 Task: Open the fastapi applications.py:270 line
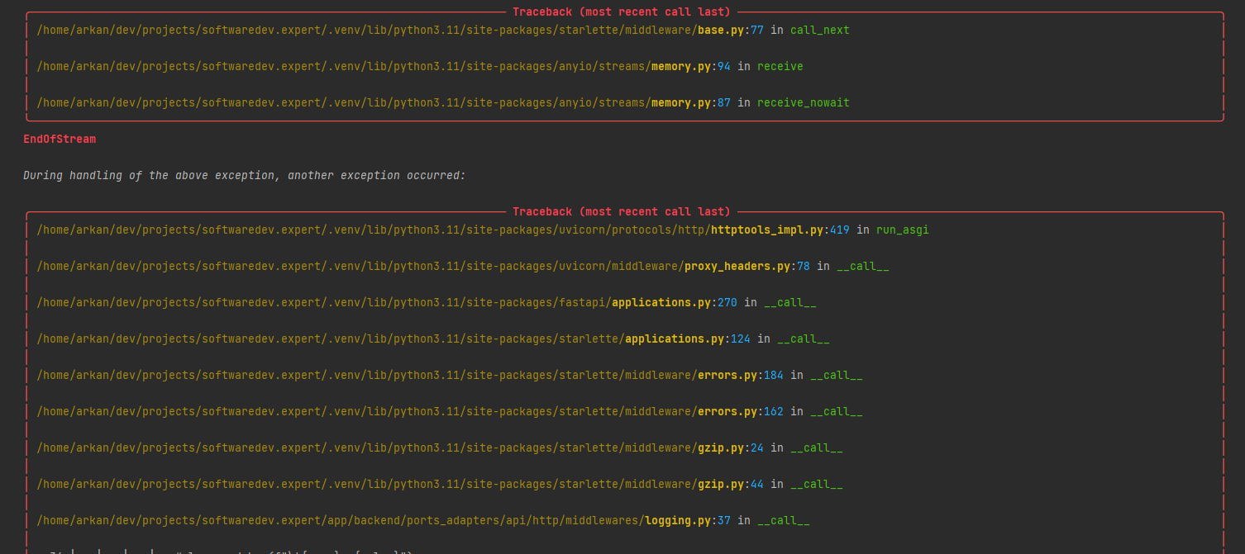point(427,302)
